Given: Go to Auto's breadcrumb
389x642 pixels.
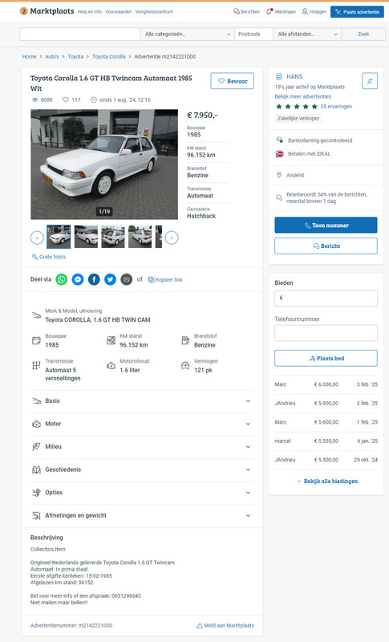Looking at the screenshot, I should (x=52, y=56).
